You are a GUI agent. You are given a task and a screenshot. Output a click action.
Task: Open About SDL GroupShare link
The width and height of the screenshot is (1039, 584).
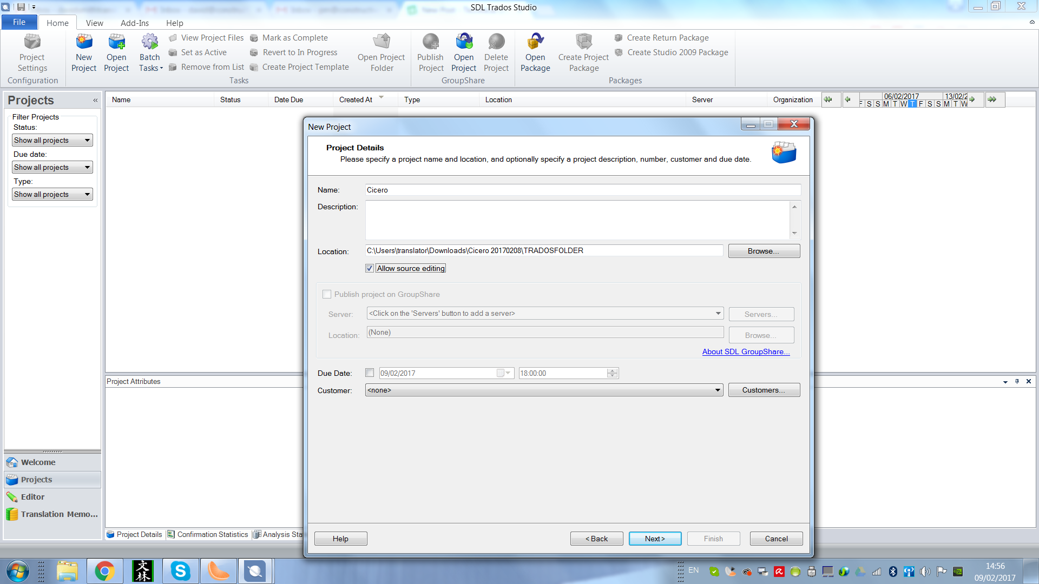(x=746, y=351)
